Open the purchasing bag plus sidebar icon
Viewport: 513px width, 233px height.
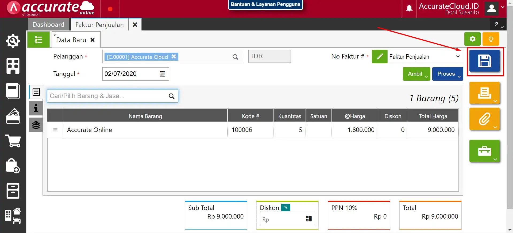pyautogui.click(x=13, y=166)
